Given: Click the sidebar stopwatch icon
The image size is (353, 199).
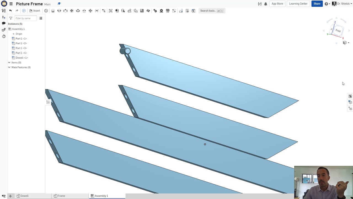Looking at the screenshot, I should pyautogui.click(x=4, y=36).
